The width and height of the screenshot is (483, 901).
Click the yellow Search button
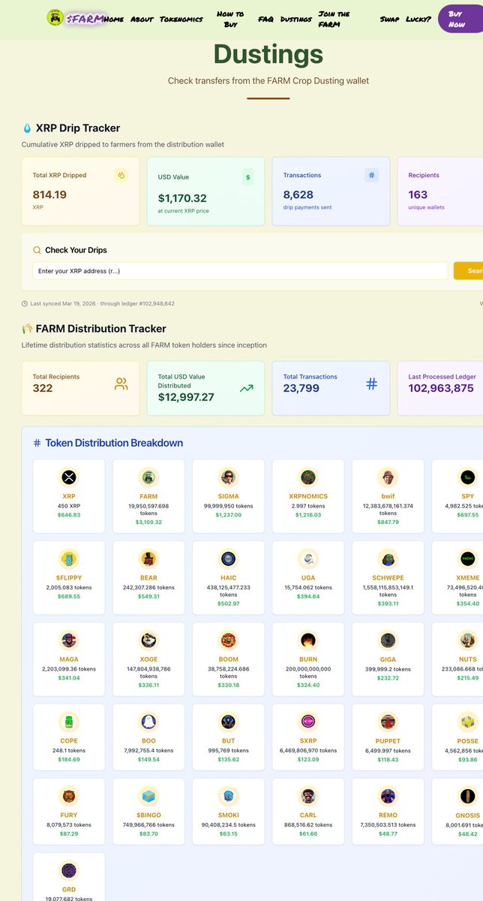pyautogui.click(x=469, y=270)
